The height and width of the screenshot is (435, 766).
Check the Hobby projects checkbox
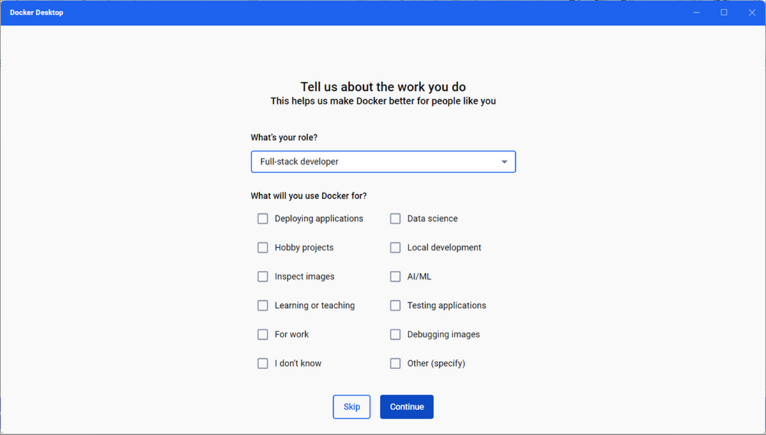click(263, 248)
